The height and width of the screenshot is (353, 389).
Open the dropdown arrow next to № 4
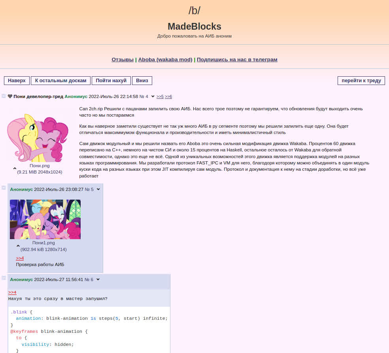click(x=153, y=96)
